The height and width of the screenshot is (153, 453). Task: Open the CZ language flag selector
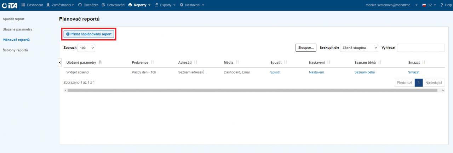(x=429, y=5)
